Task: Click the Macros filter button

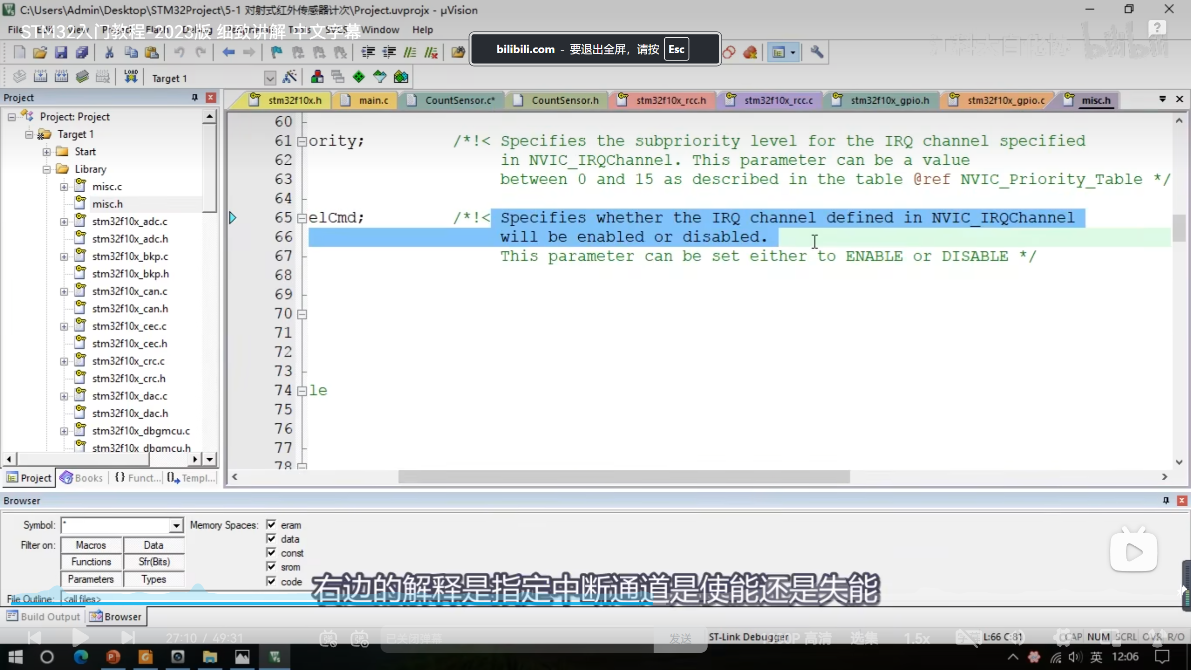Action: pos(91,545)
